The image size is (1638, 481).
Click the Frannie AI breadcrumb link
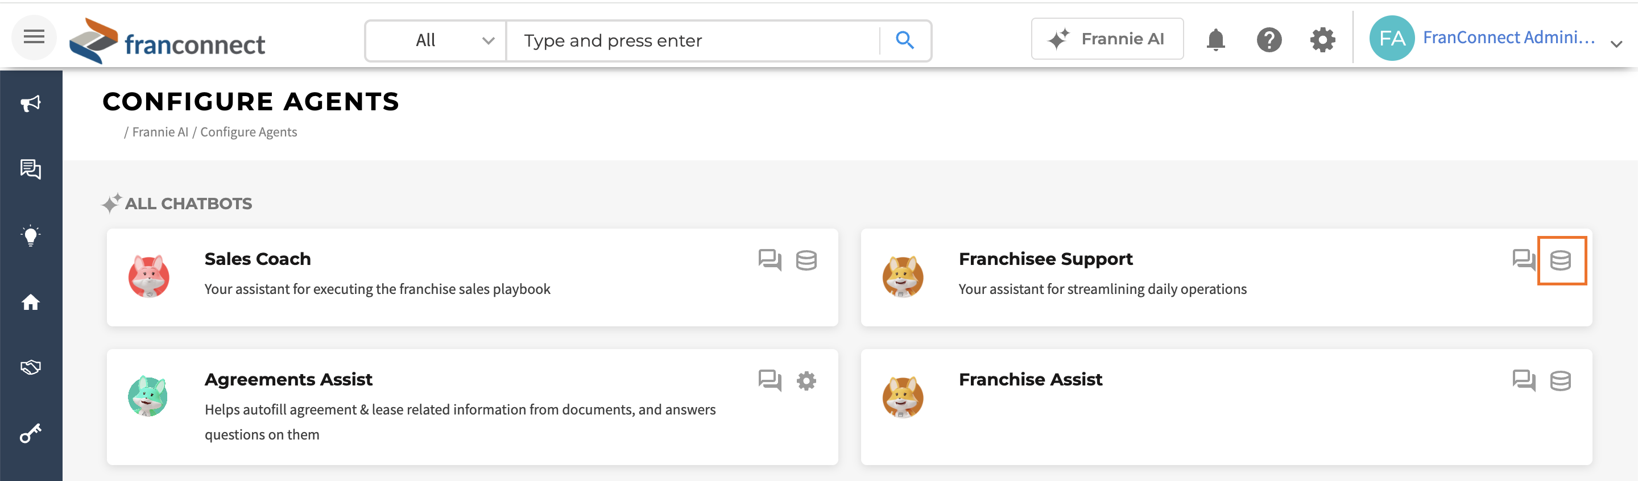(x=160, y=132)
